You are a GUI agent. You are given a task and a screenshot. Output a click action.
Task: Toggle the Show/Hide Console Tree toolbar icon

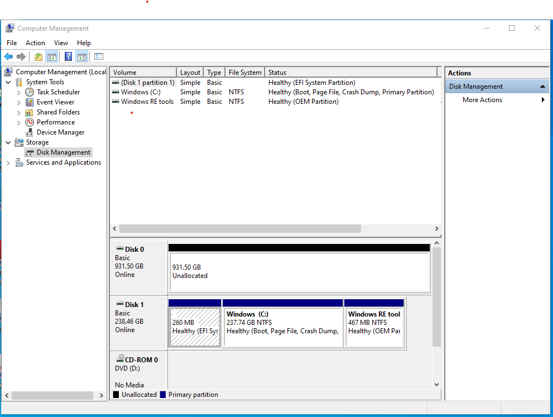tap(51, 56)
